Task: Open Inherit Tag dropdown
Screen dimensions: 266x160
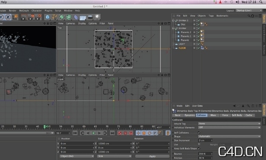Action: point(229,124)
